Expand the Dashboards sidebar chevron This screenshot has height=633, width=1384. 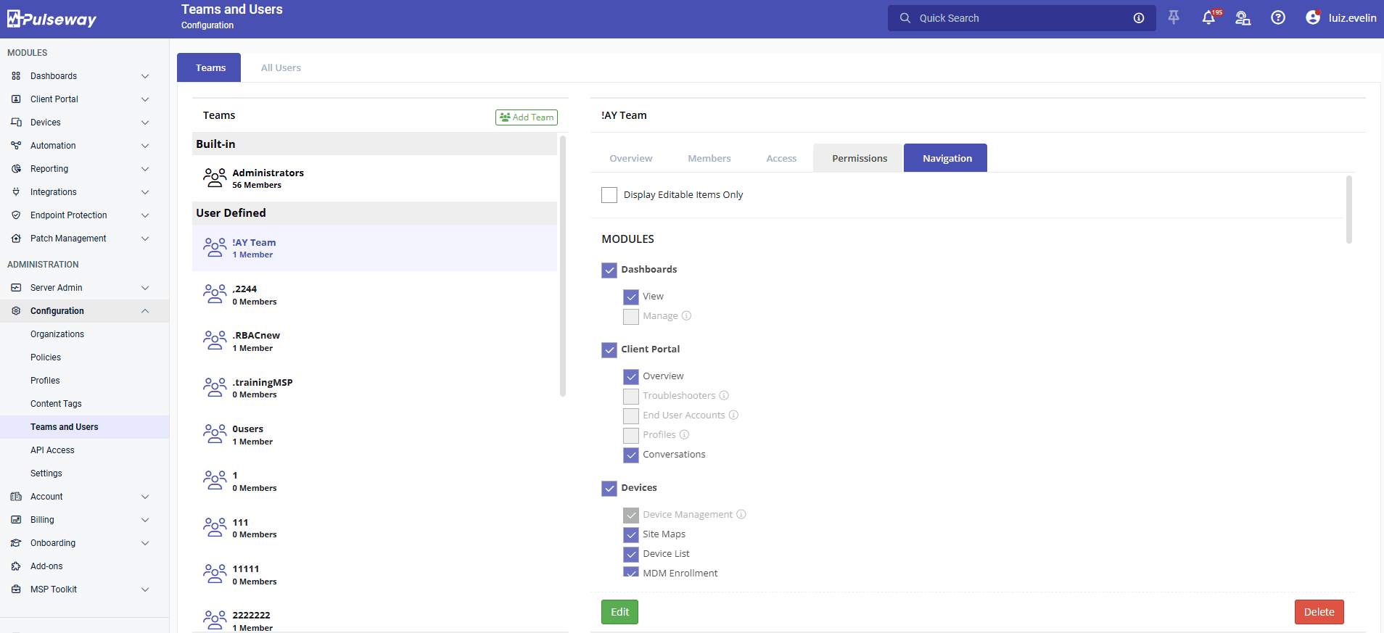pyautogui.click(x=145, y=76)
